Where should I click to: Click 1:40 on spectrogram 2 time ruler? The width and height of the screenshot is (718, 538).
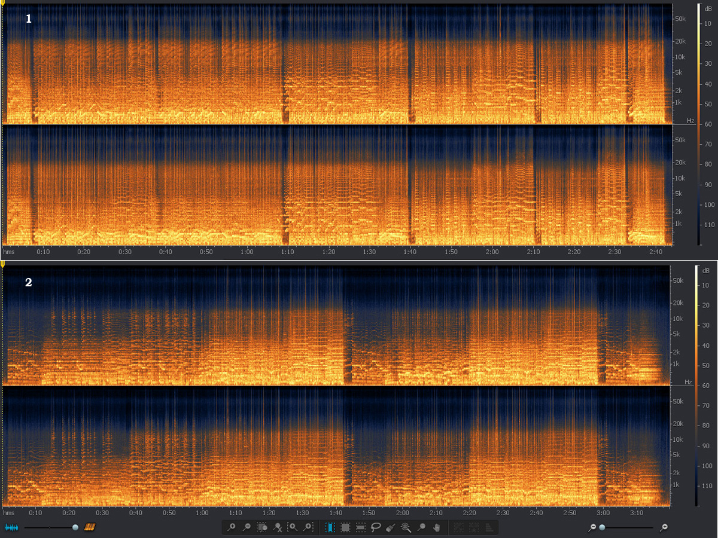(x=336, y=513)
